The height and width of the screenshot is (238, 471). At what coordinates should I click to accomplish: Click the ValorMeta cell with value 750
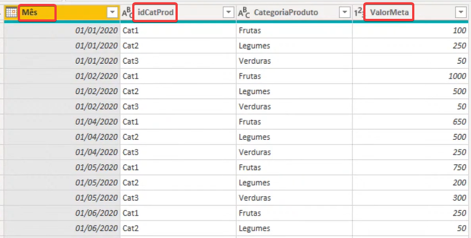click(410, 167)
